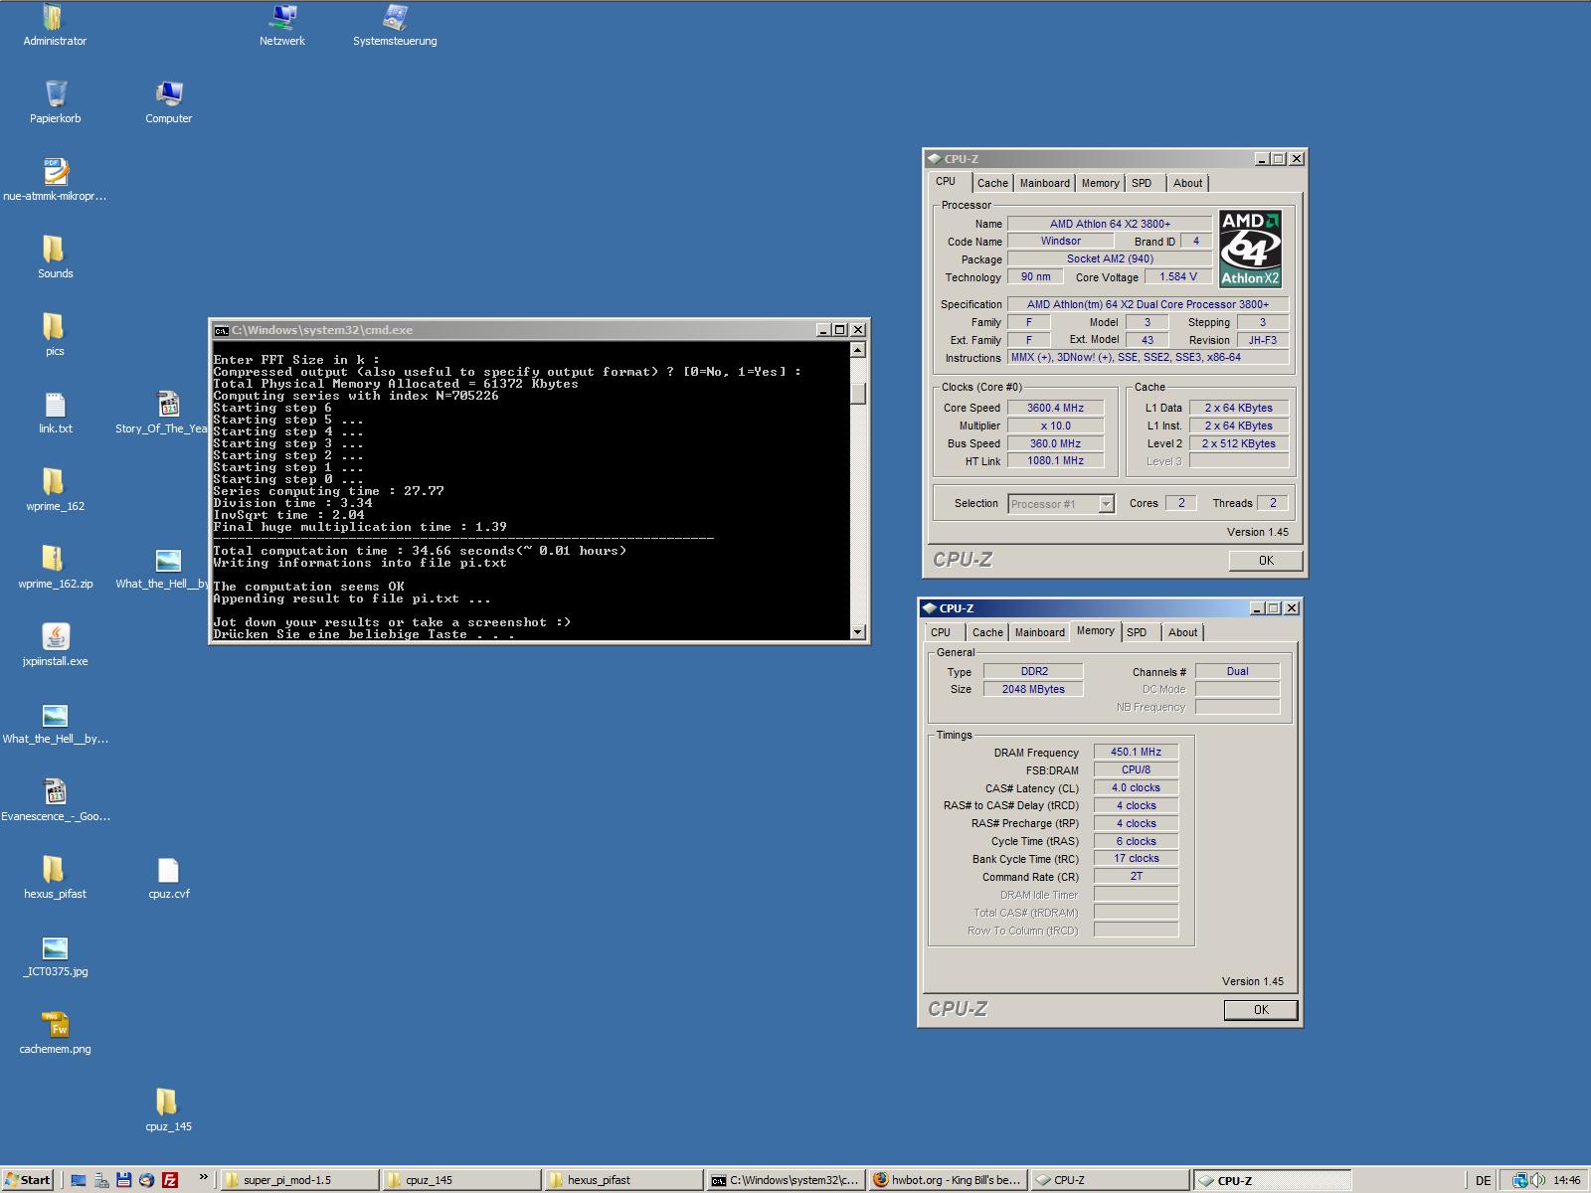Switch to cpuz_145 taskbar window
Screen dimensions: 1591x1193
[x=461, y=1180]
